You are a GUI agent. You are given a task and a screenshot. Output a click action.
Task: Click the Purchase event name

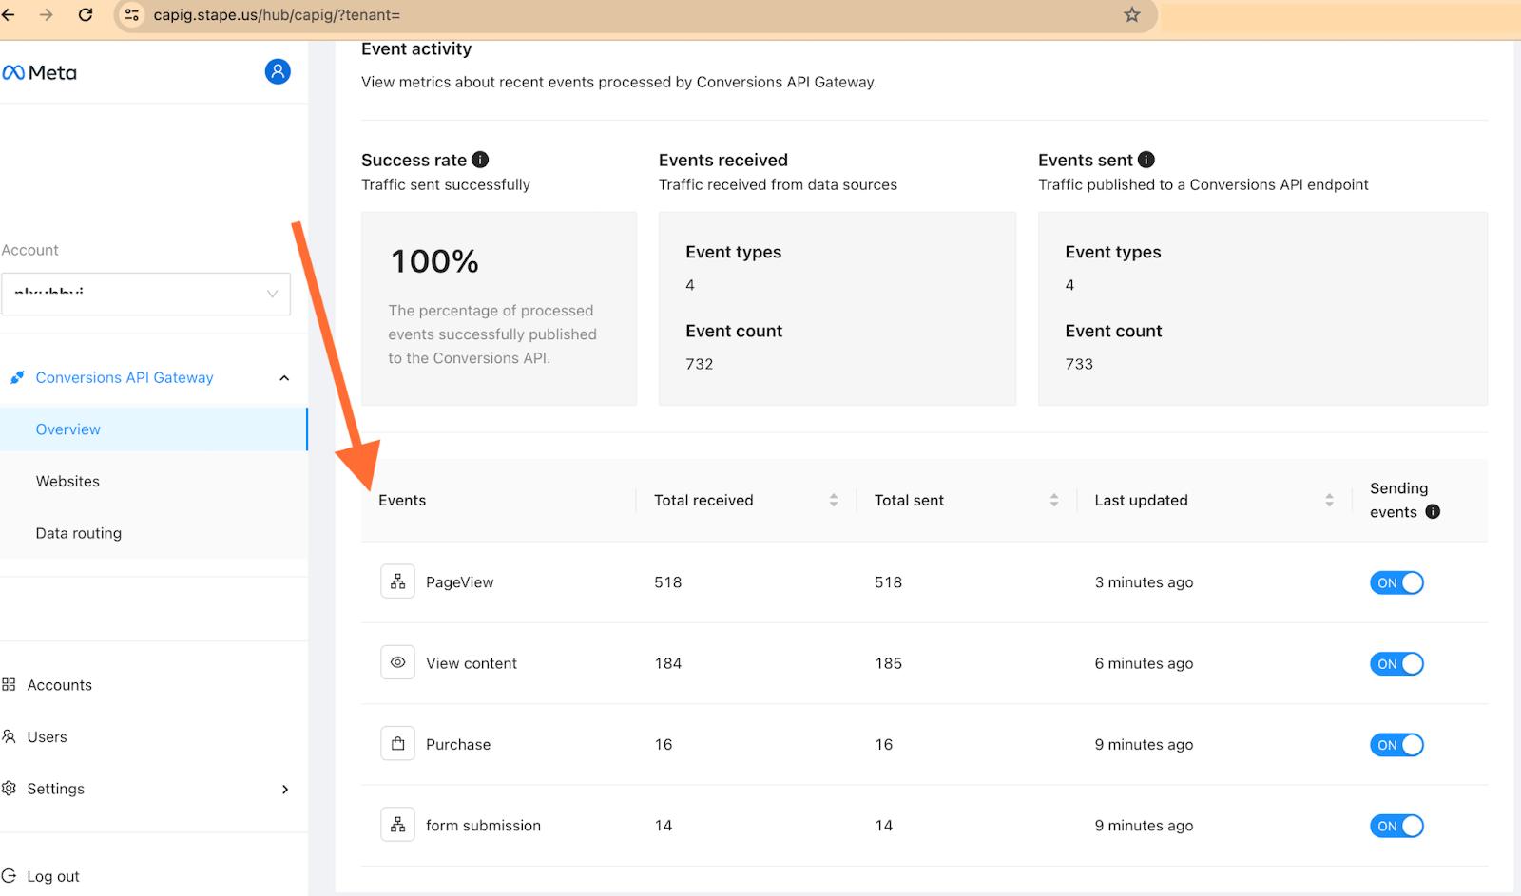tap(458, 745)
